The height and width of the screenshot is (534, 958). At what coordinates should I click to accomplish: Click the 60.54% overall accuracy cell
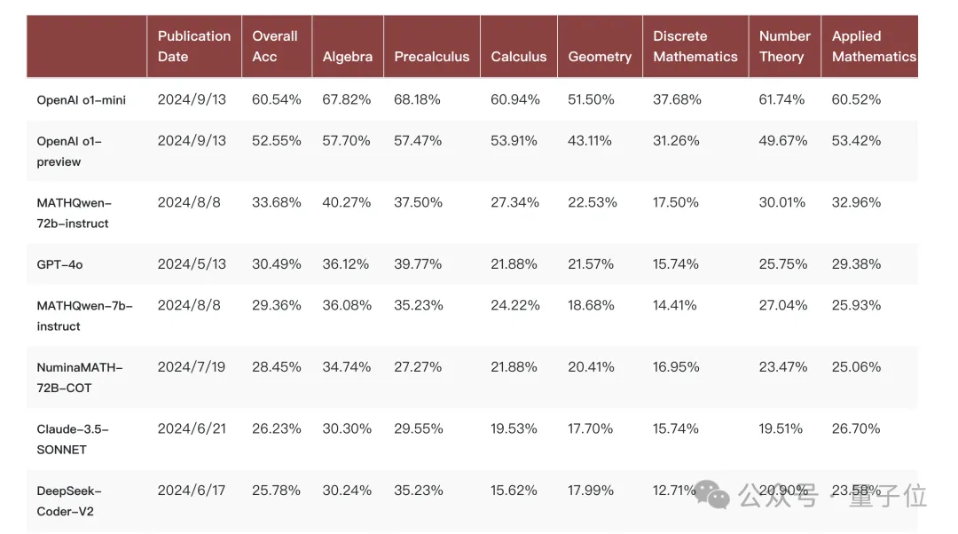(x=277, y=99)
